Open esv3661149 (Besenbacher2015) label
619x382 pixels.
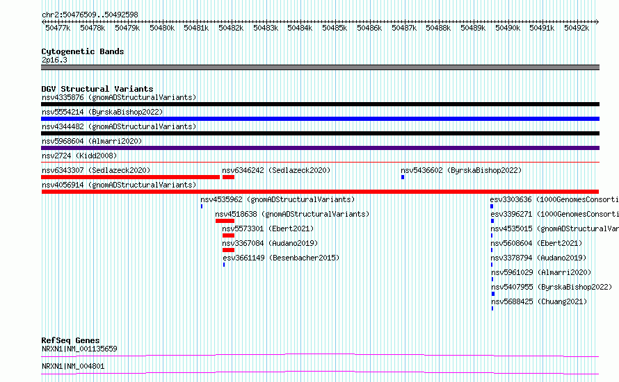point(281,258)
